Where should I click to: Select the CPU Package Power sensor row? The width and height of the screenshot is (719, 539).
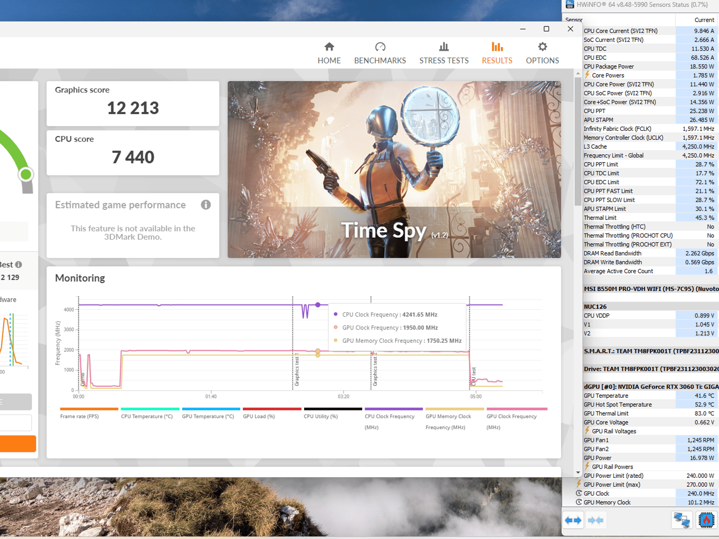tap(650, 66)
